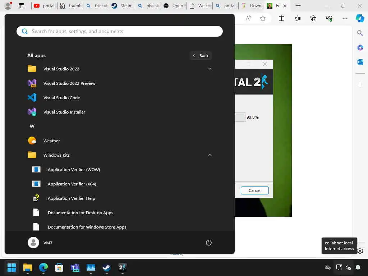
Task: Click the Start menu search box
Action: point(119,31)
